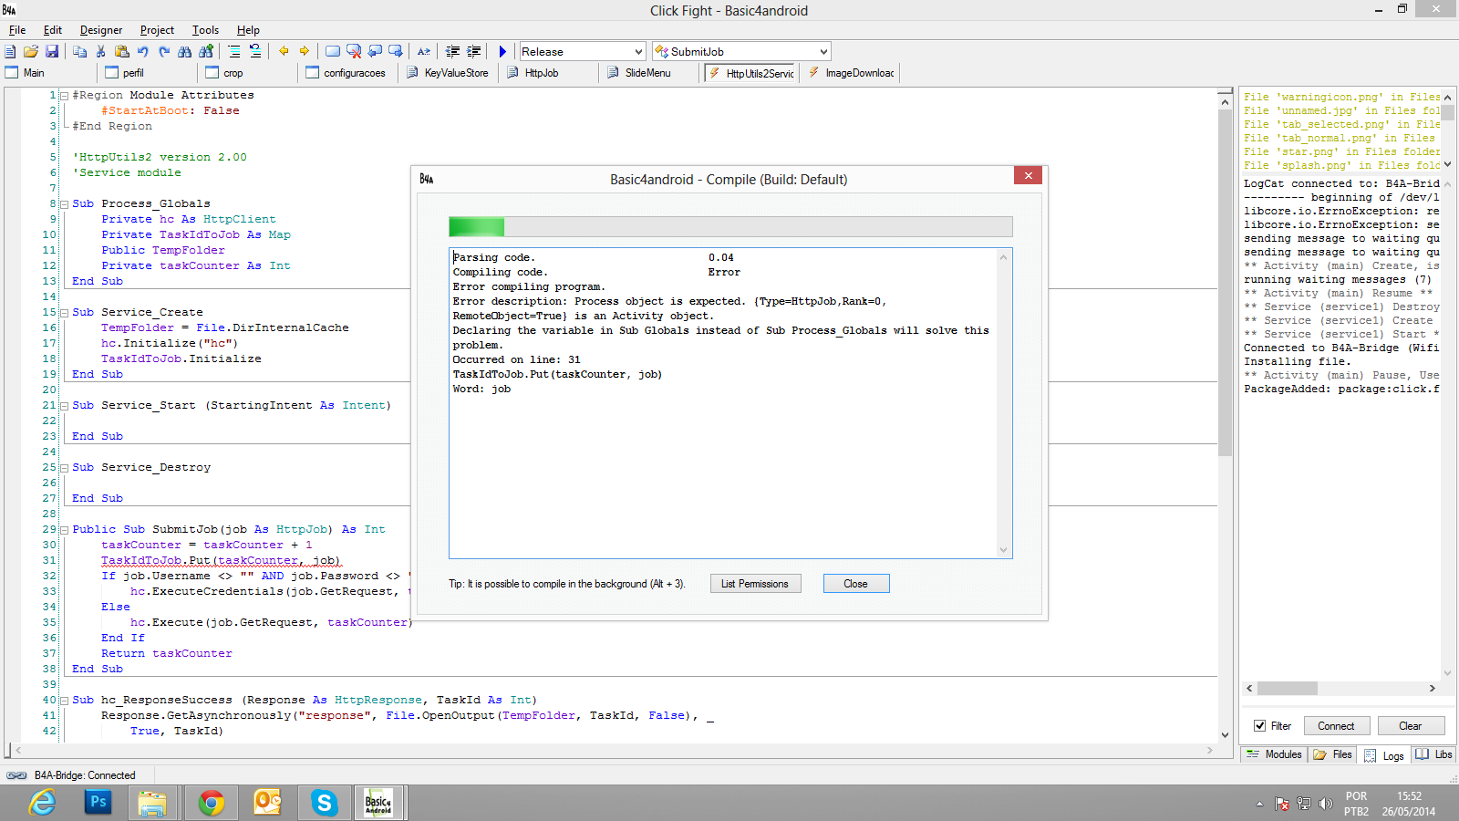Toggle a bookmark on the current line
The height and width of the screenshot is (821, 1459).
point(333,52)
